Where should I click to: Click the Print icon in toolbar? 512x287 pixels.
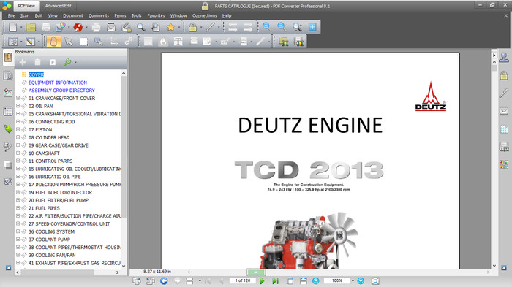(x=96, y=28)
